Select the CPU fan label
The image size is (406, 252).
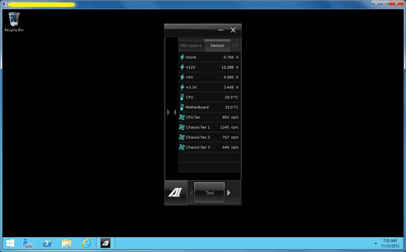pos(193,117)
